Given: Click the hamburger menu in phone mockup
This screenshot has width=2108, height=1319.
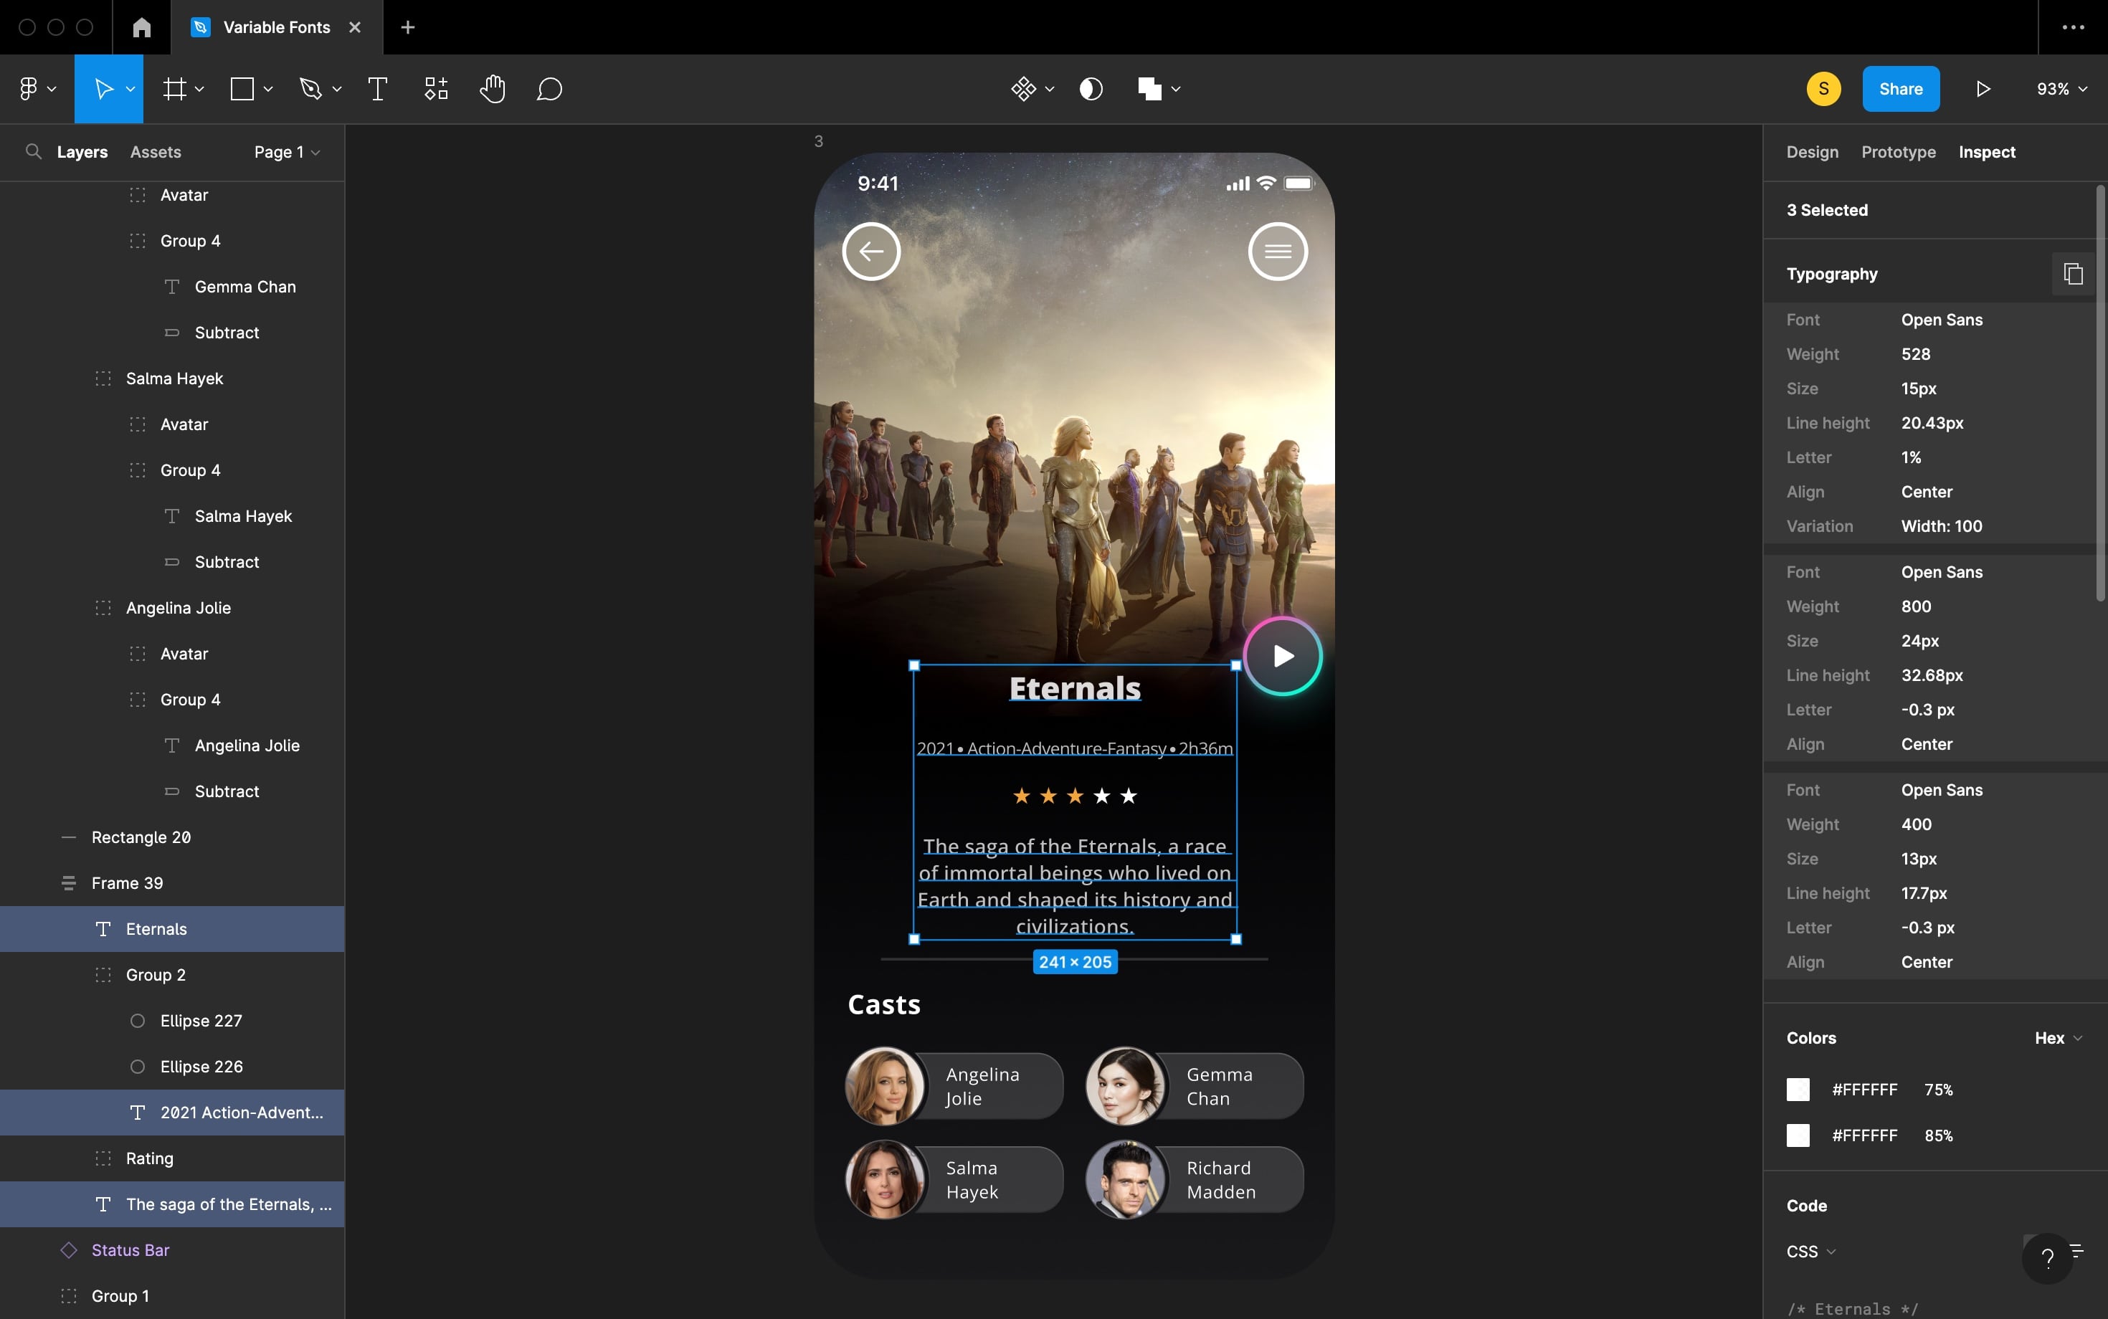Looking at the screenshot, I should pos(1278,251).
